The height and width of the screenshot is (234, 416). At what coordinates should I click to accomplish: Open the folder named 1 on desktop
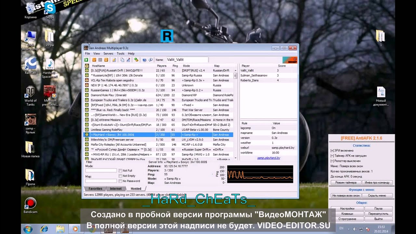click(x=381, y=38)
